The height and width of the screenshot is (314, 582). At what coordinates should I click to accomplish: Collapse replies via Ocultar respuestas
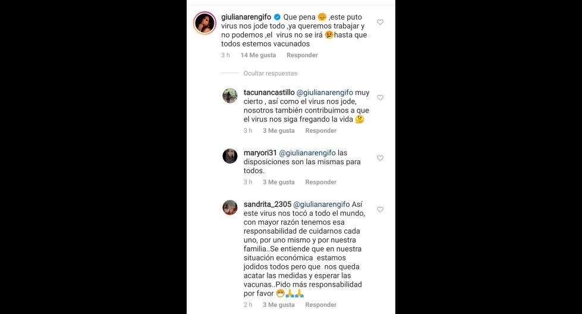(270, 74)
